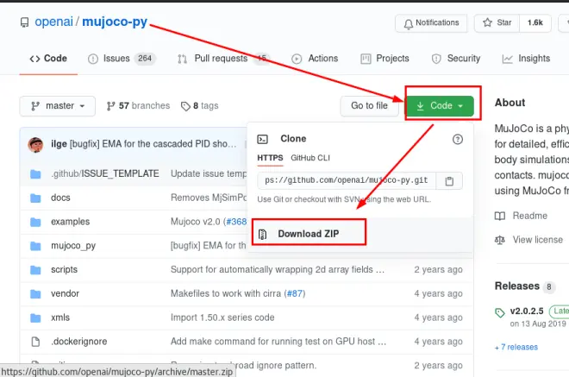Open the View license link
This screenshot has width=569, height=377.
537,240
